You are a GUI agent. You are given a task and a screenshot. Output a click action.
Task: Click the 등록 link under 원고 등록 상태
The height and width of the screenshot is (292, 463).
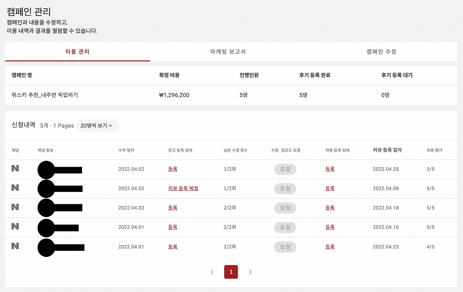pyautogui.click(x=173, y=169)
